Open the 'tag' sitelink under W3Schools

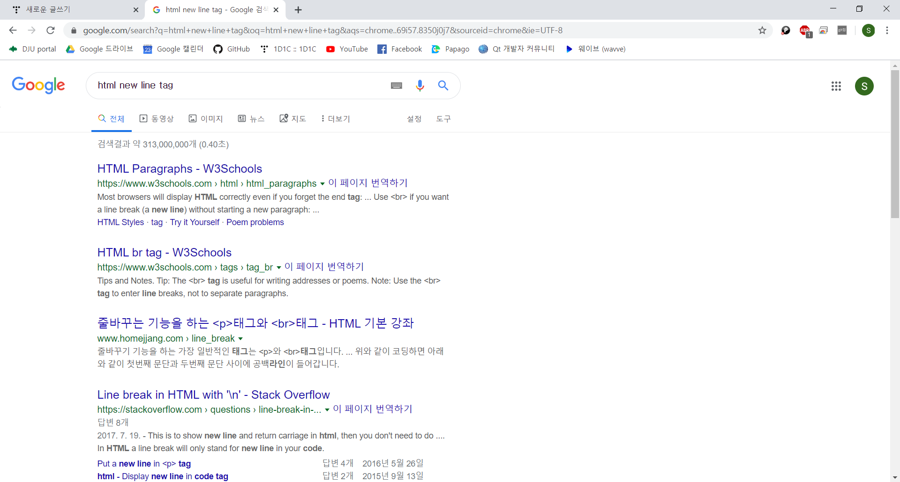tap(157, 222)
